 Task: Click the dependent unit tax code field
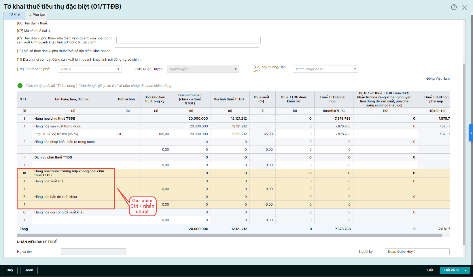tap(187, 51)
